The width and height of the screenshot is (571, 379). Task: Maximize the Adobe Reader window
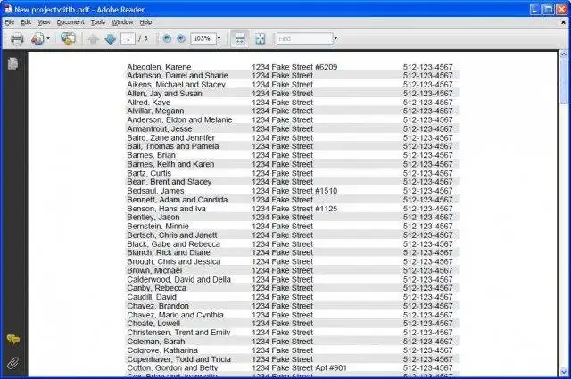[549, 9]
